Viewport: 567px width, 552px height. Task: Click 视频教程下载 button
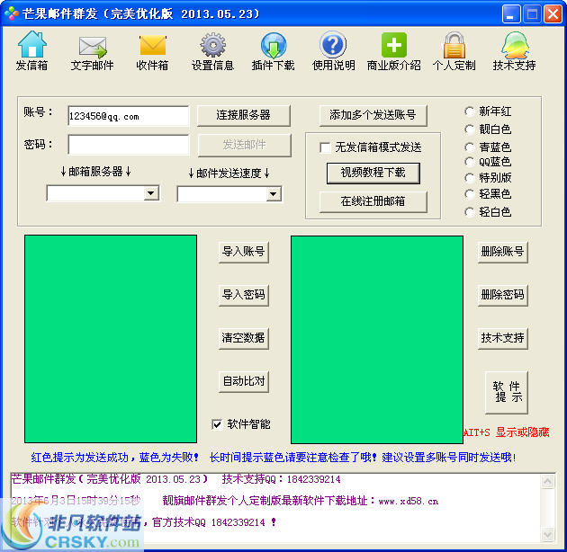(x=373, y=173)
